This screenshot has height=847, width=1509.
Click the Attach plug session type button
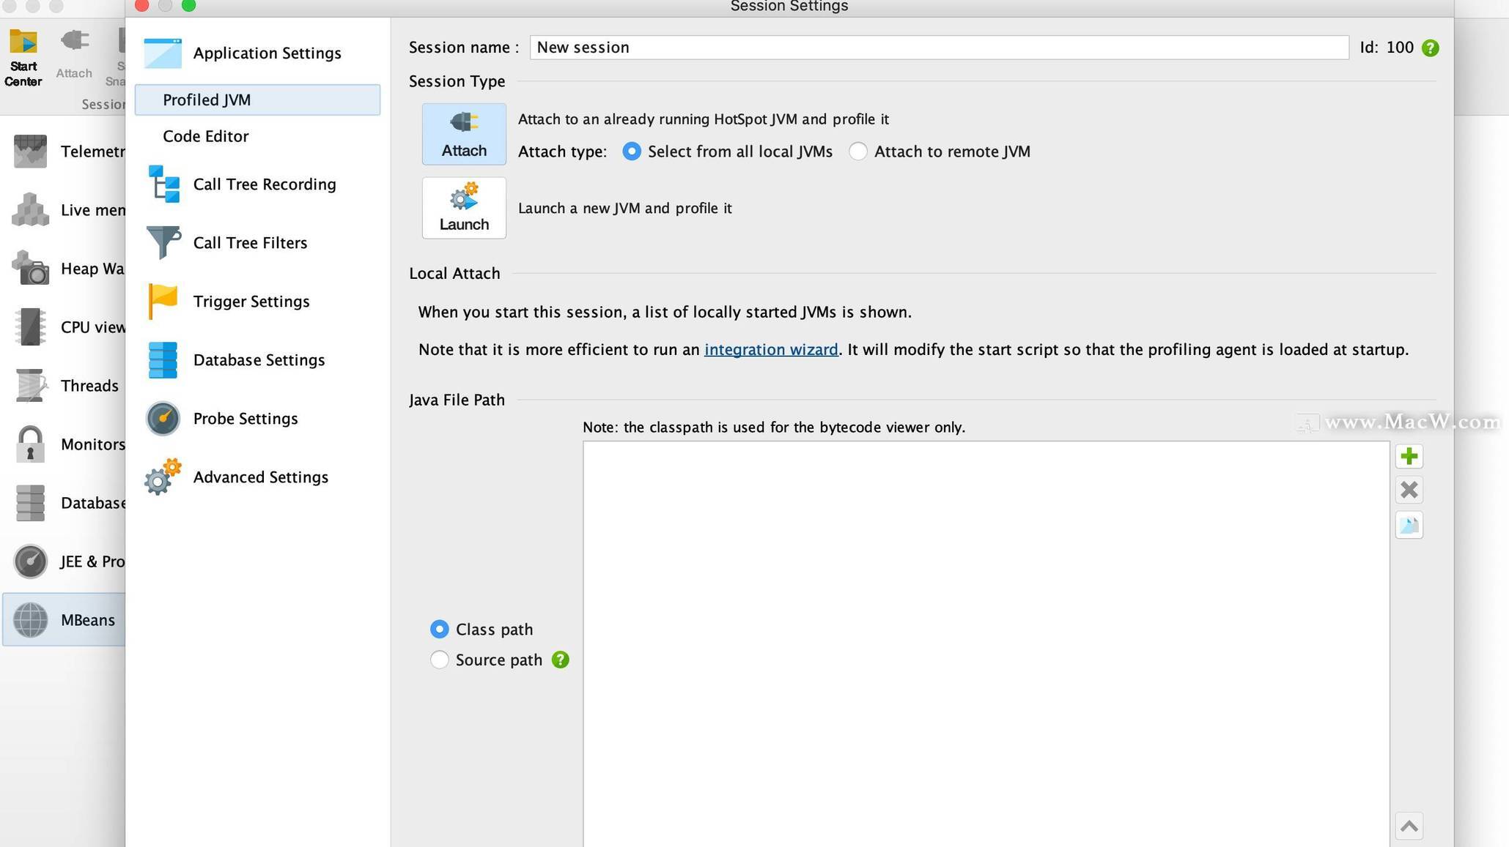(463, 134)
